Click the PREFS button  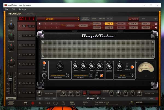(47, 98)
